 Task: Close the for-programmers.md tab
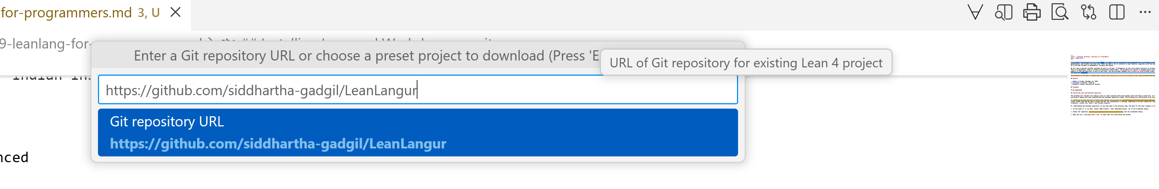tap(176, 13)
